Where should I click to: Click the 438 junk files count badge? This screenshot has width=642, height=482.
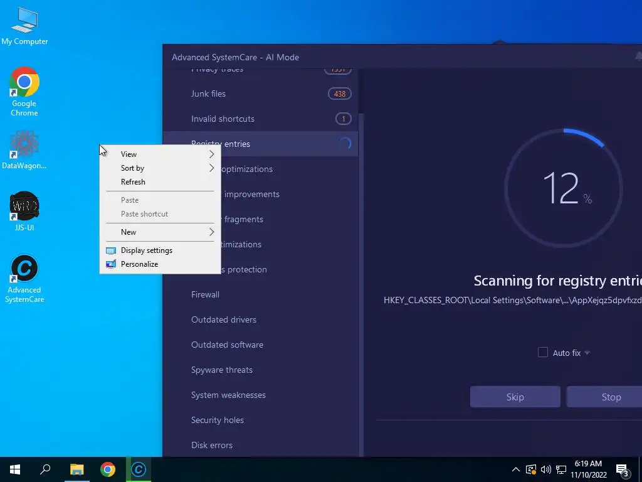click(x=339, y=94)
